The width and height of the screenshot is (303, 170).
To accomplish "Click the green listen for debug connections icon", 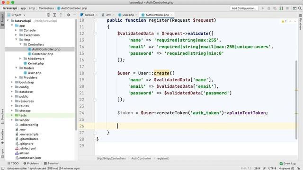I will (281, 8).
